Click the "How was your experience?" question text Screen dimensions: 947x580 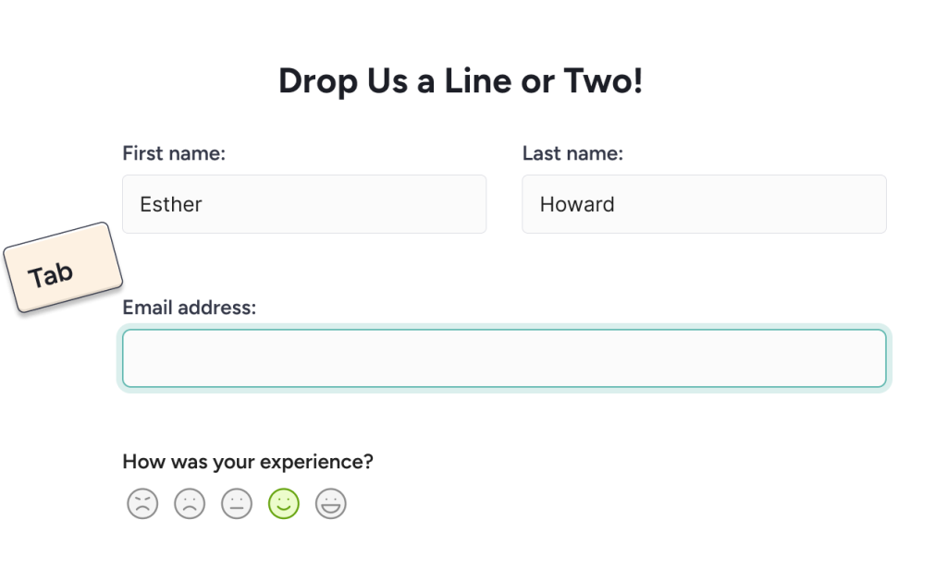click(x=248, y=462)
